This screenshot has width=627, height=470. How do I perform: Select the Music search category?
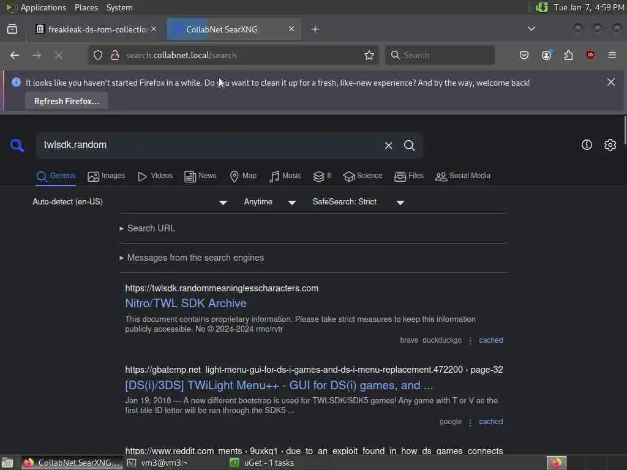[x=285, y=176]
